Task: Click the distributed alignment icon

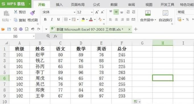Action: 133,20
